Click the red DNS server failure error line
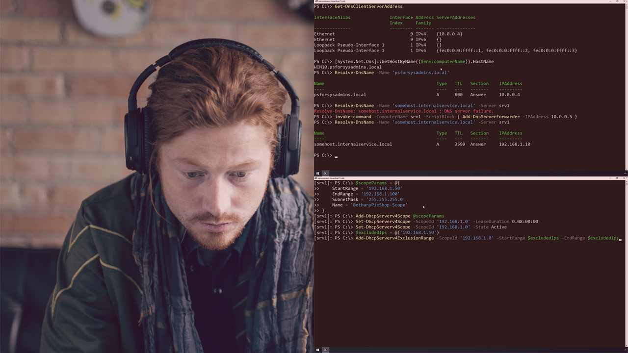The height and width of the screenshot is (353, 628). pos(403,111)
